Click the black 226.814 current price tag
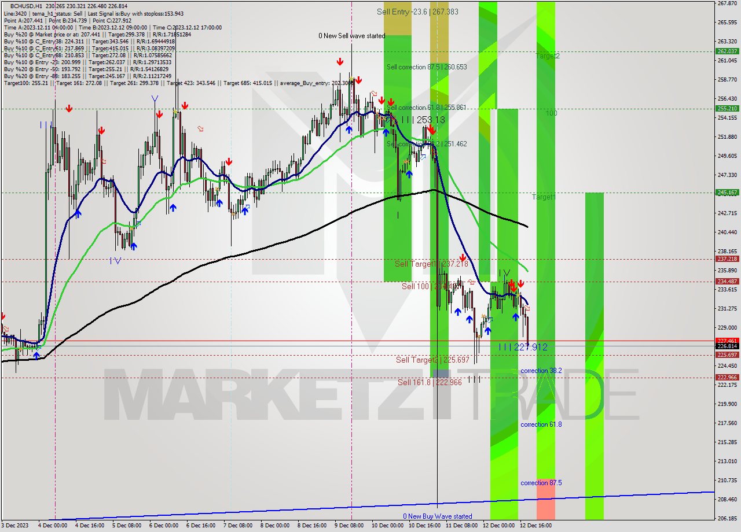This screenshot has width=741, height=532. tap(727, 346)
